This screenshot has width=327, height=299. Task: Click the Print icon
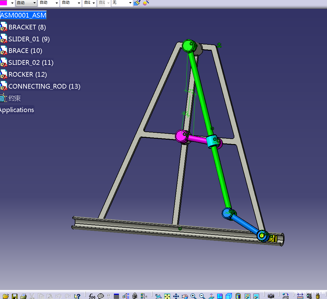23,296
